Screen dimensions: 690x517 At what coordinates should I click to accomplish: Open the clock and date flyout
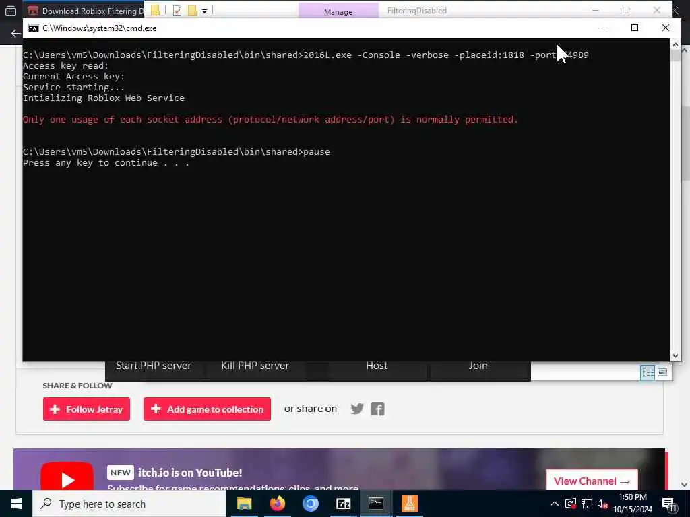coord(633,504)
